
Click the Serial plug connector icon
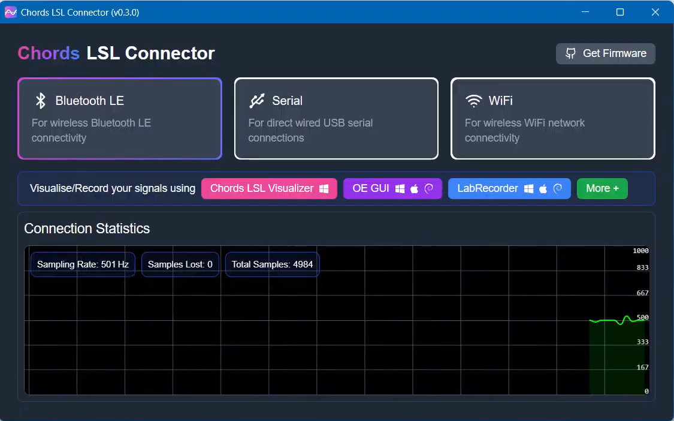(x=256, y=101)
